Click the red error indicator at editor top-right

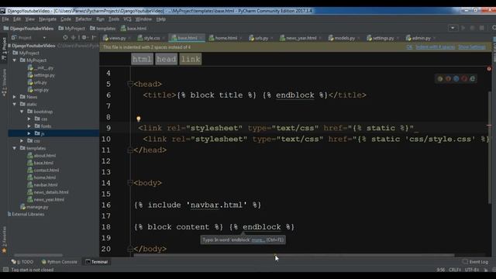point(489,69)
